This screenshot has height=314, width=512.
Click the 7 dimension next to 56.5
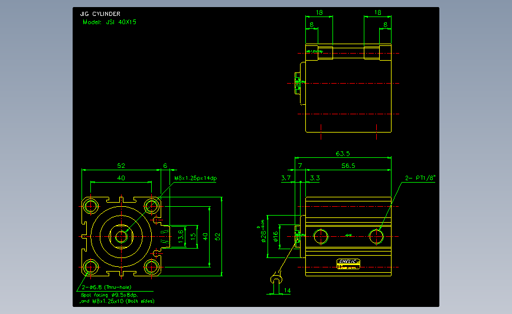(300, 166)
